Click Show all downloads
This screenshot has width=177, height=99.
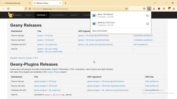[100, 31]
